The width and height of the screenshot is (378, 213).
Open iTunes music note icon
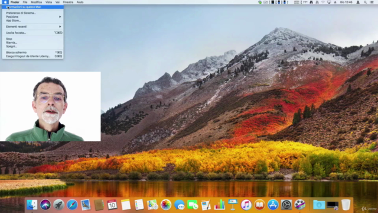click(246, 205)
